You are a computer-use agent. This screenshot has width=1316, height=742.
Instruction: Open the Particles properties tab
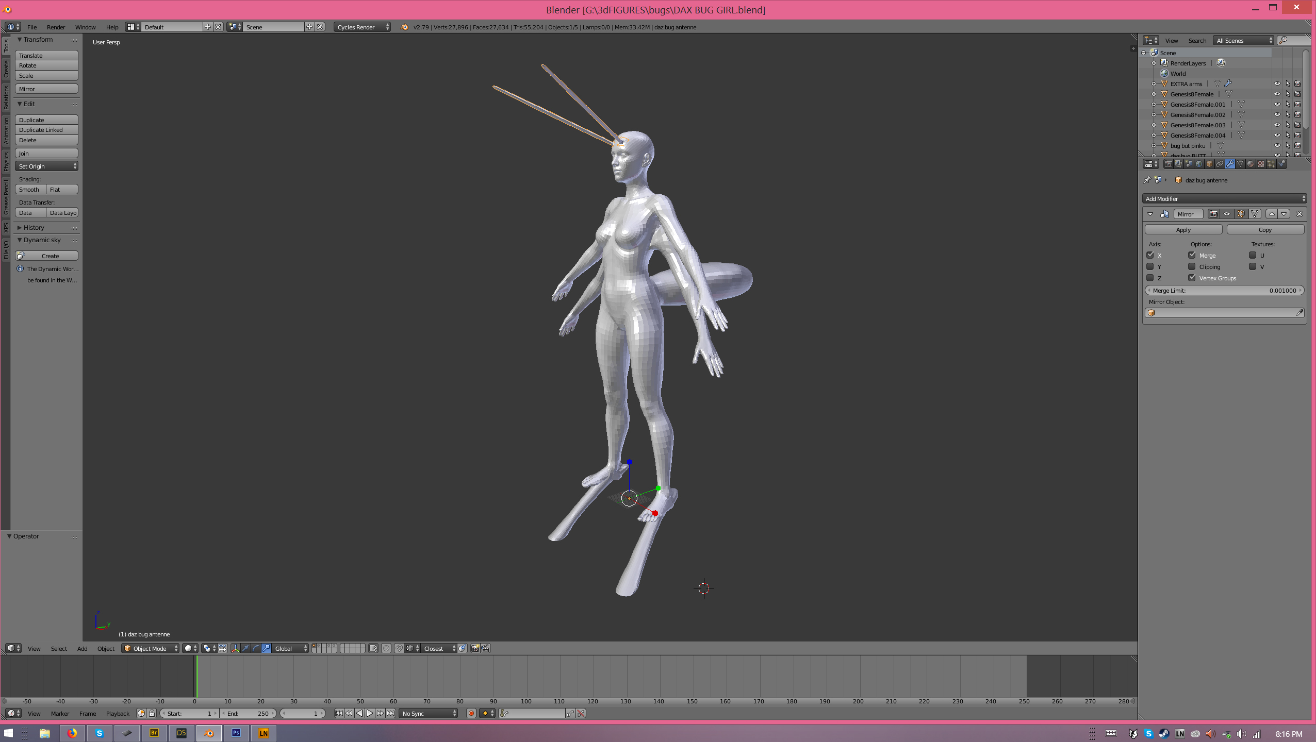pyautogui.click(x=1271, y=164)
